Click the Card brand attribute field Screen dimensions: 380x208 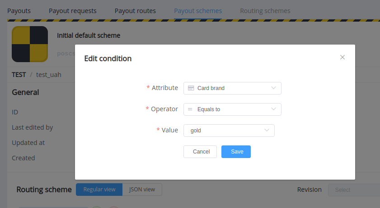[232, 88]
